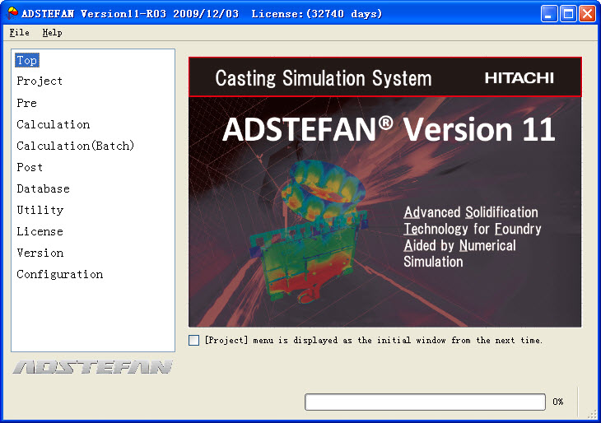
Task: Click the progress bar showing 0%
Action: point(425,402)
